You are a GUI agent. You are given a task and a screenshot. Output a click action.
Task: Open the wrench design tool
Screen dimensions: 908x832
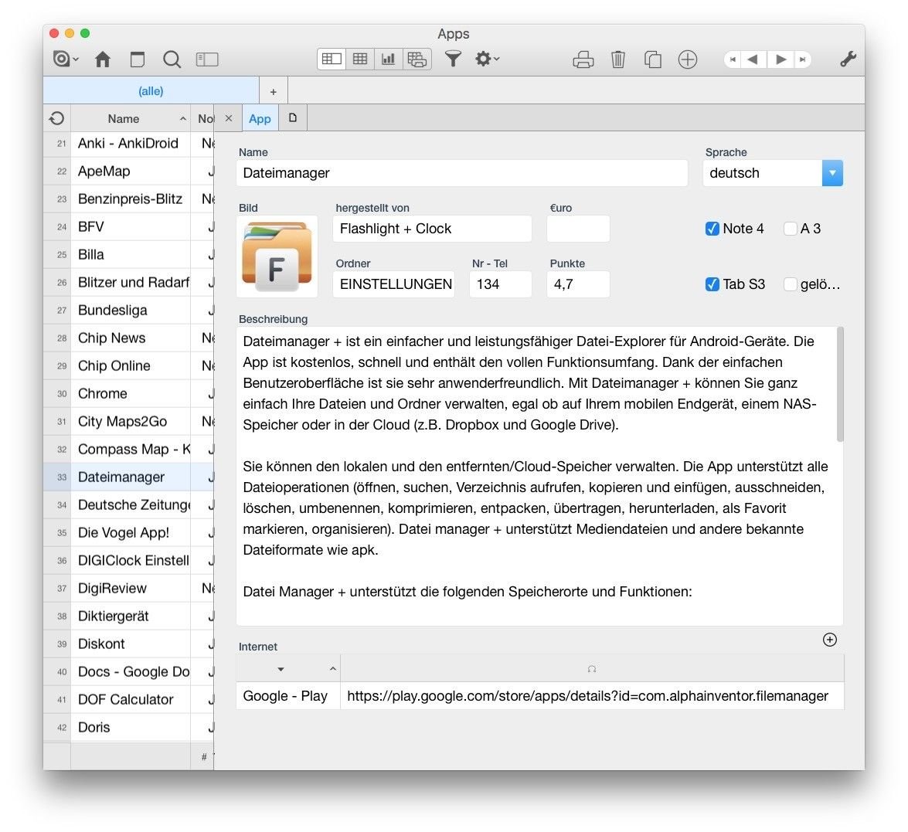(848, 59)
